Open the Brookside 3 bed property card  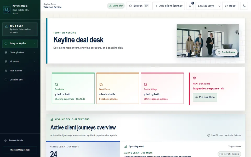pos(73,88)
